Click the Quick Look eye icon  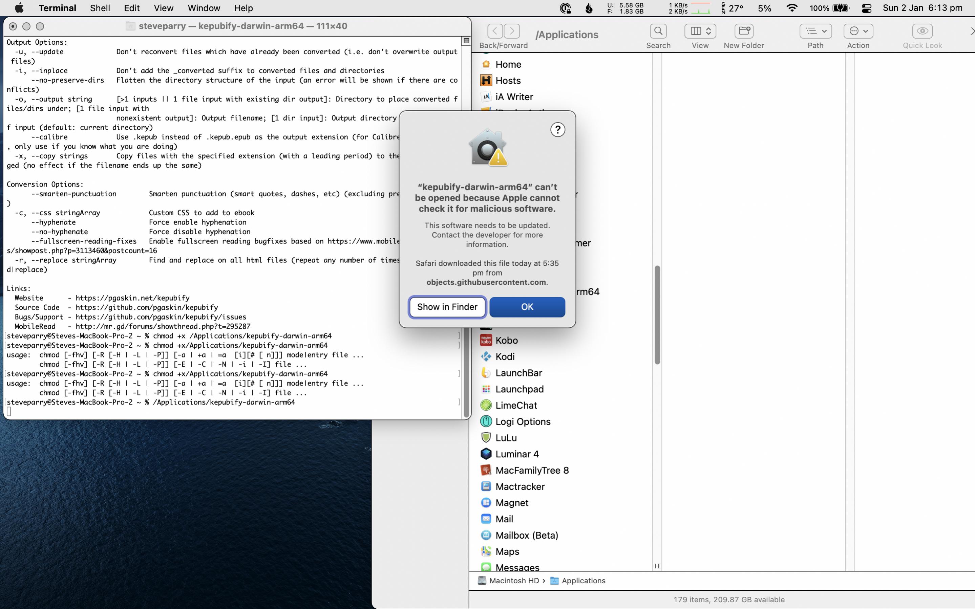pos(922,31)
